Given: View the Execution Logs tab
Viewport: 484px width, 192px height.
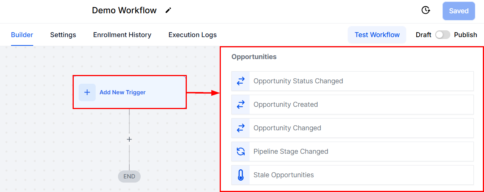Looking at the screenshot, I should point(192,35).
